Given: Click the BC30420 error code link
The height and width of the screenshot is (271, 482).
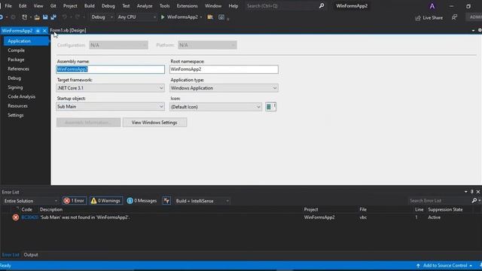Looking at the screenshot, I should pyautogui.click(x=30, y=218).
